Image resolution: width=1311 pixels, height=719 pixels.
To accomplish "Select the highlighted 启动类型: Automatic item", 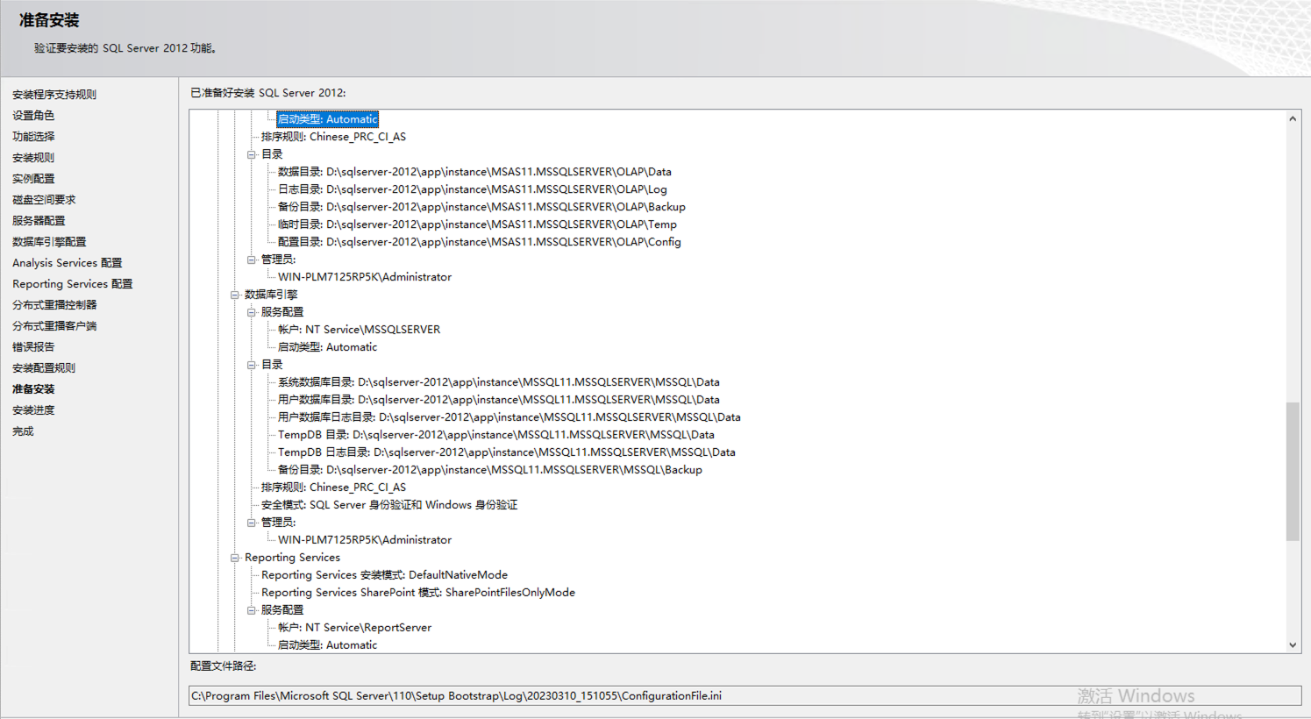I will coord(327,119).
